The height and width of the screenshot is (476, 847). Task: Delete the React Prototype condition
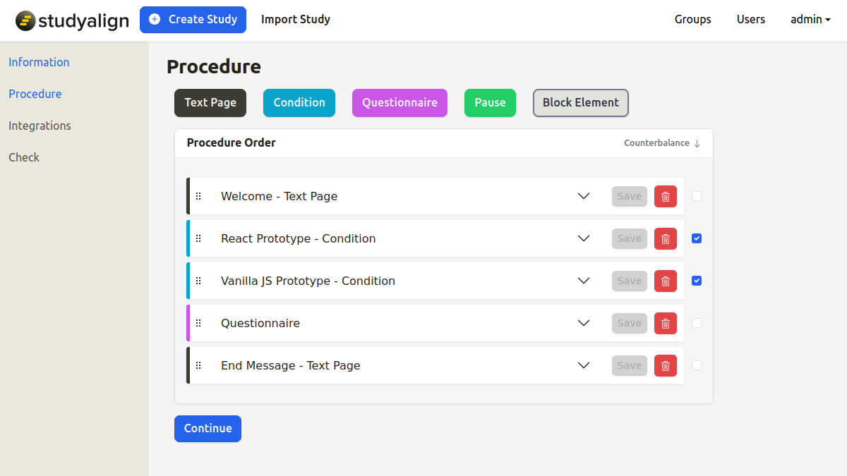[x=666, y=238]
